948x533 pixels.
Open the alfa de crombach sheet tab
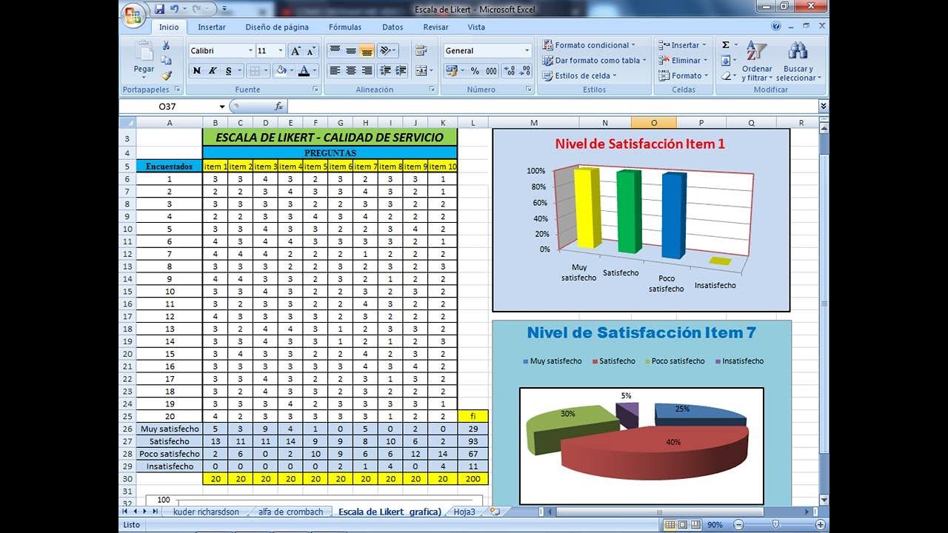tap(290, 512)
